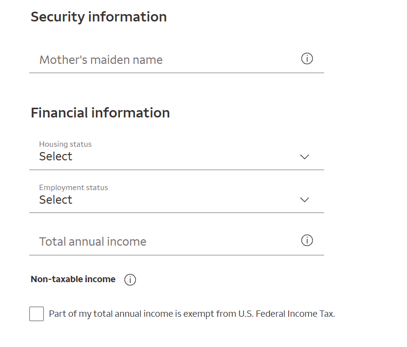Click the "Non-taxable income" label
This screenshot has width=407, height=347.
click(73, 279)
